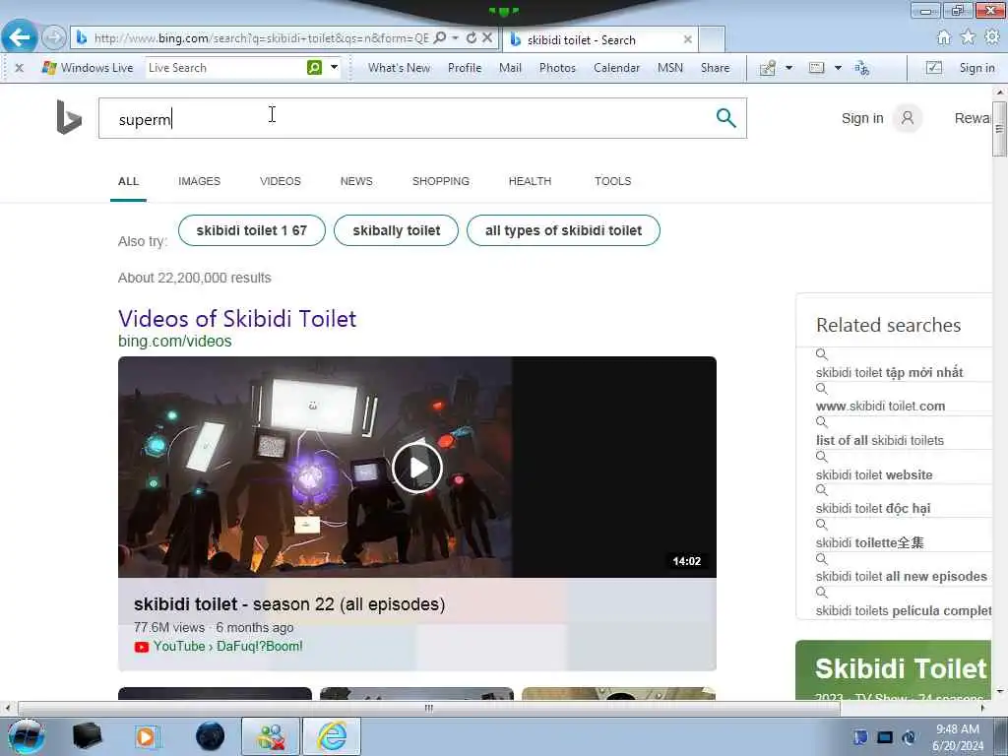Open the YouTube › DaFuq!?Boom! source link
The image size is (1008, 756).
(227, 646)
